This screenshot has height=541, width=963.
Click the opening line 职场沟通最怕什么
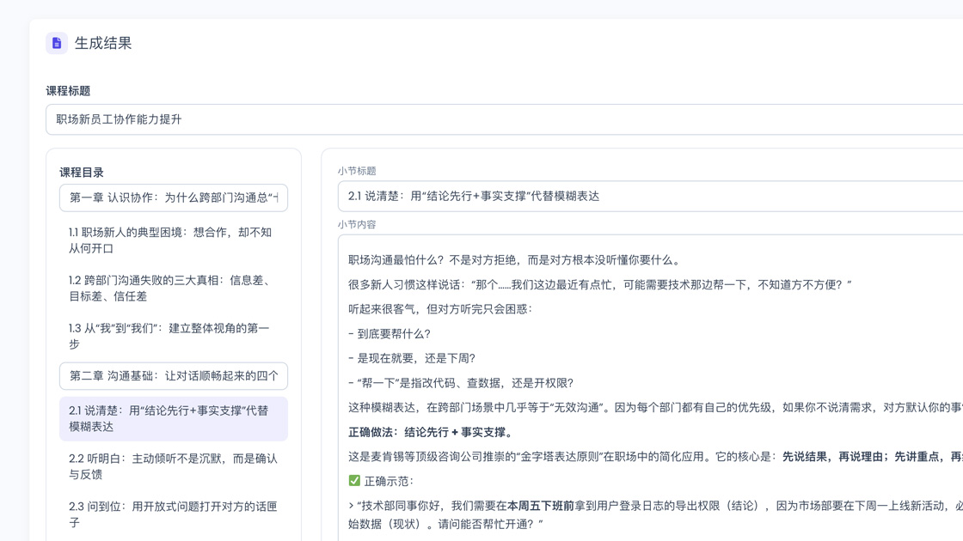click(x=514, y=260)
